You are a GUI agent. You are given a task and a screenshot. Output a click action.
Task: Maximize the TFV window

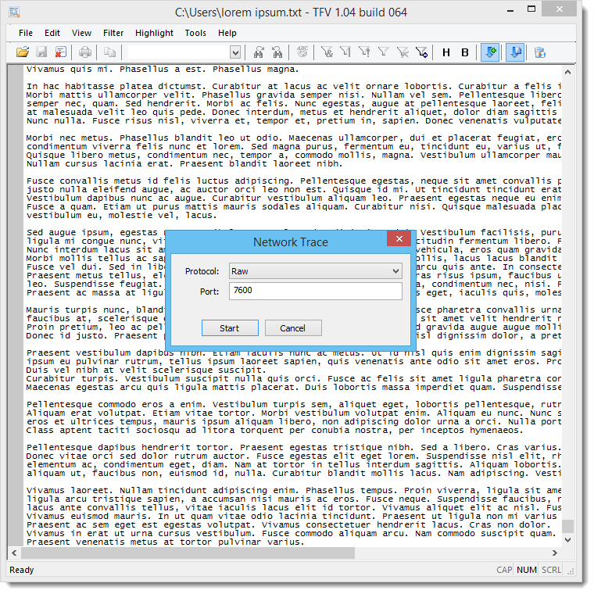click(531, 9)
